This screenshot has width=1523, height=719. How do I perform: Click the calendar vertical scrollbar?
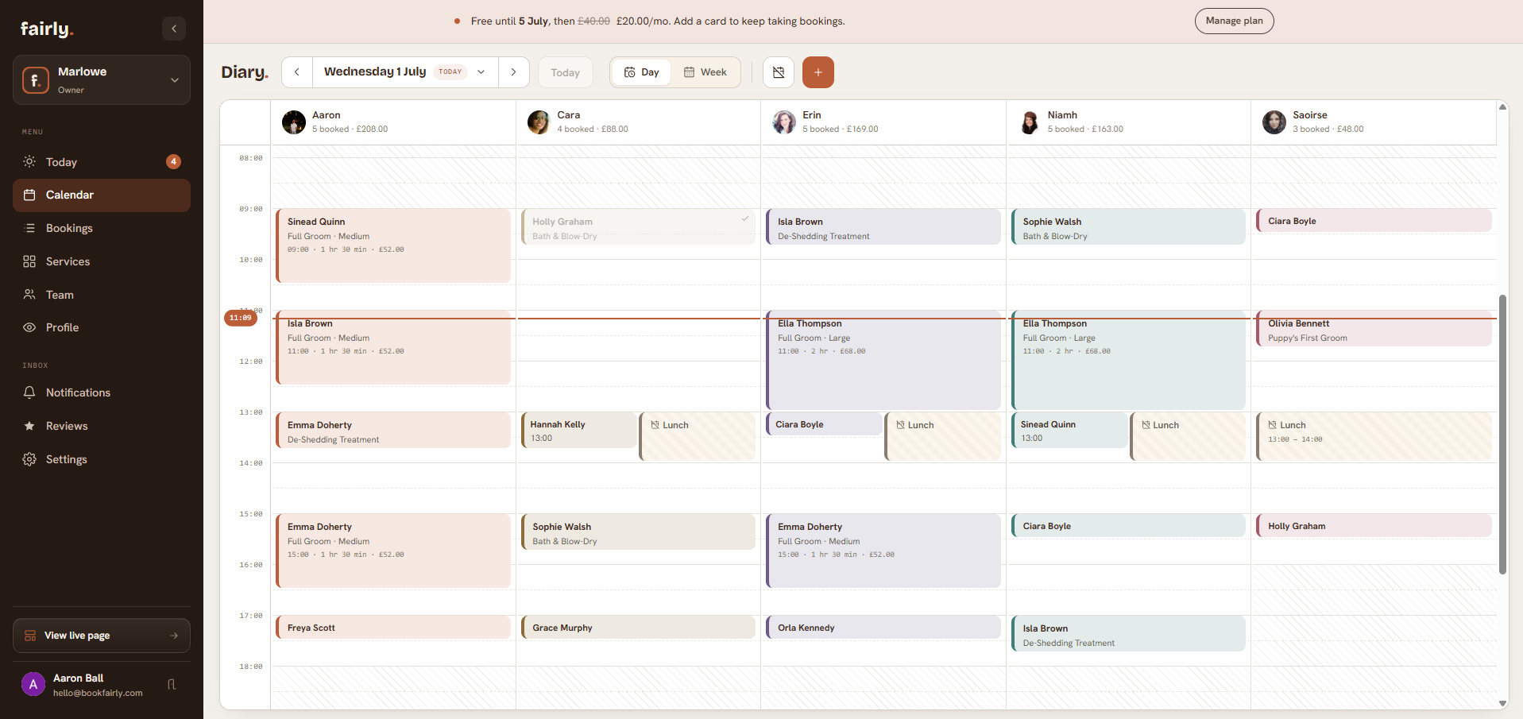[x=1502, y=434]
